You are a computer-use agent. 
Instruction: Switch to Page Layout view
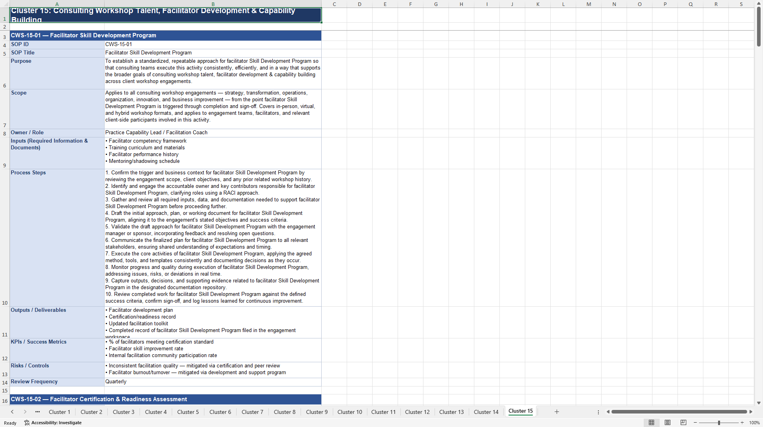coord(668,423)
